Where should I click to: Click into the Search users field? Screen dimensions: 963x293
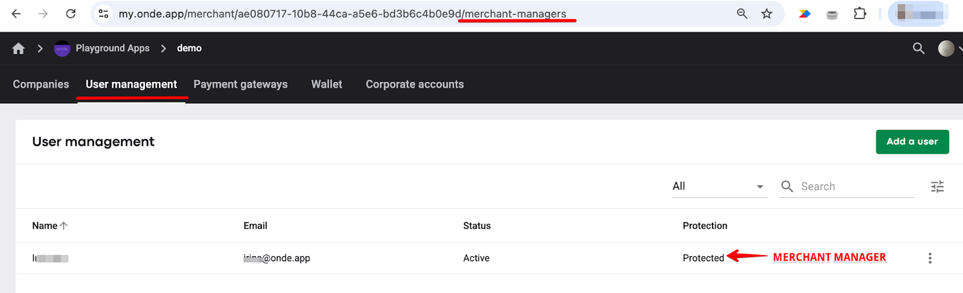855,187
